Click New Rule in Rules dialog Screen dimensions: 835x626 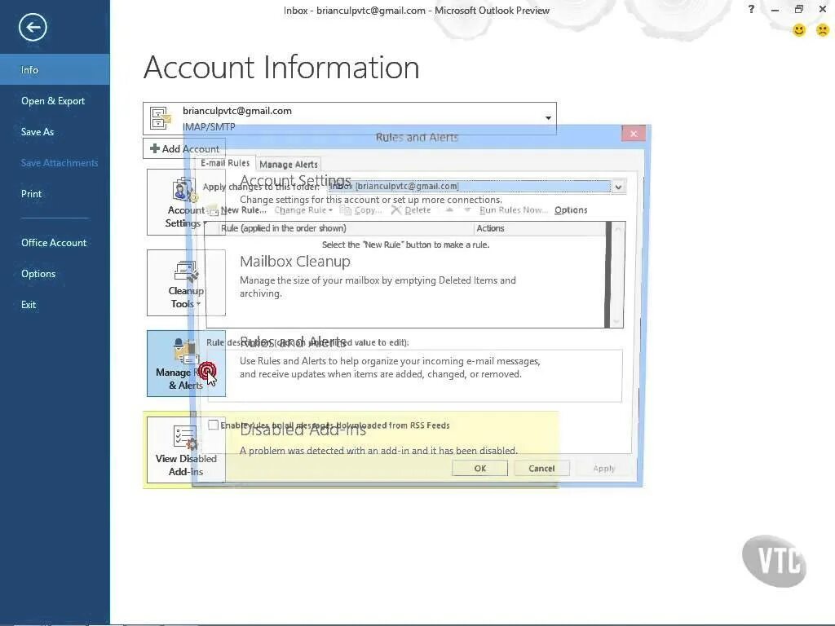pyautogui.click(x=237, y=210)
